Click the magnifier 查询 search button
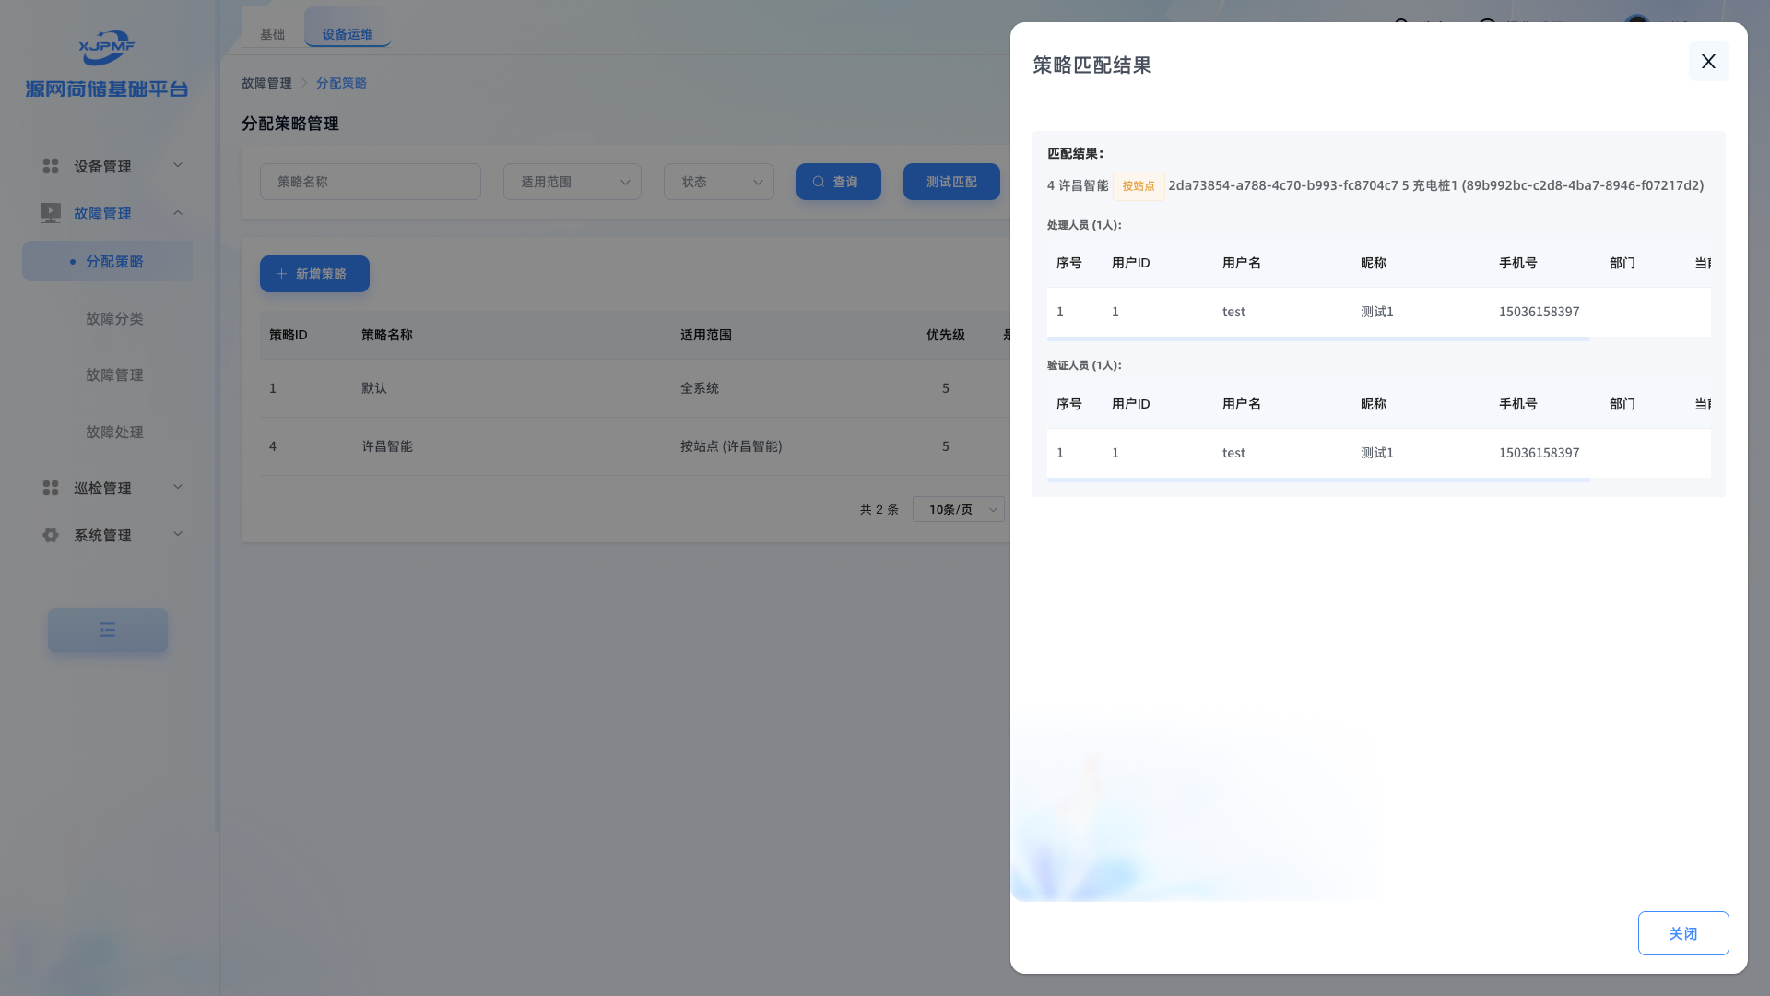 (838, 182)
